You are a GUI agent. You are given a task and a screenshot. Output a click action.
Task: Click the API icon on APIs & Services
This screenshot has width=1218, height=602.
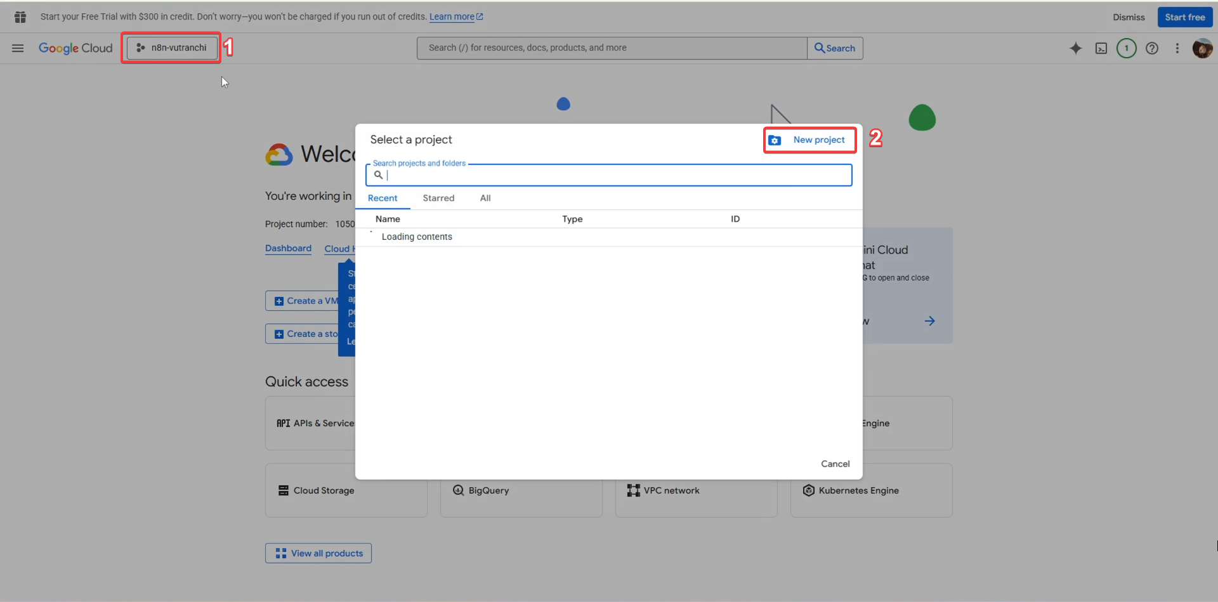[283, 423]
